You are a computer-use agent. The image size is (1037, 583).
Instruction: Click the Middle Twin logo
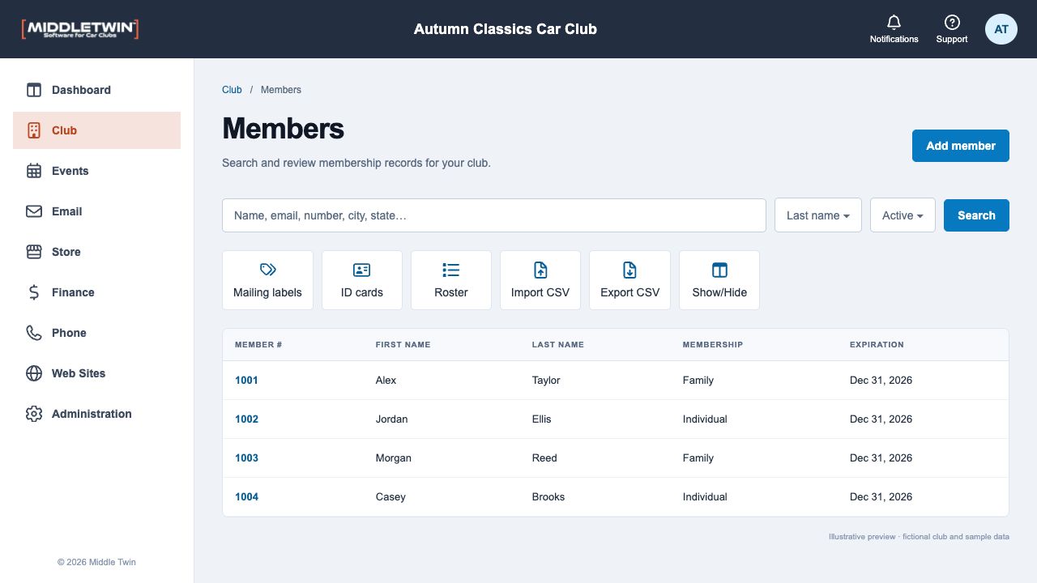[80, 29]
